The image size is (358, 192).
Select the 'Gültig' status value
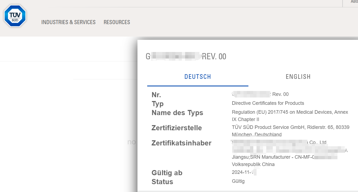[x=238, y=181]
